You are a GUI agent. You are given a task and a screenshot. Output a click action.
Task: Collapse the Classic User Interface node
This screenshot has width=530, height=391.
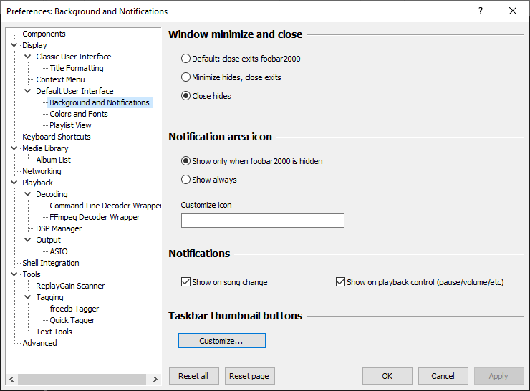[28, 57]
